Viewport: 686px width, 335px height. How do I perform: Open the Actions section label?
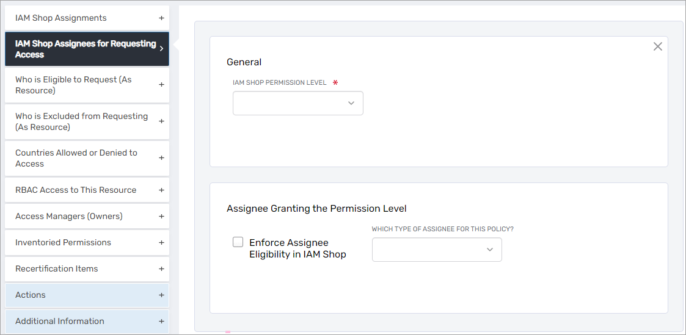pyautogui.click(x=31, y=295)
